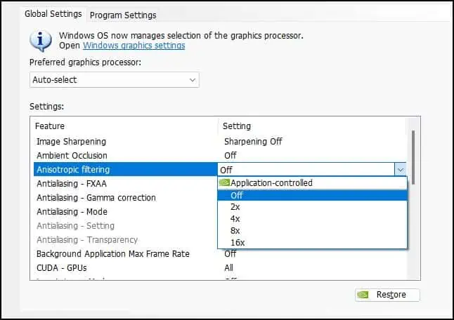Collapse the Anisotropic filtering dropdown arrow
This screenshot has height=320, width=454.
click(x=400, y=169)
